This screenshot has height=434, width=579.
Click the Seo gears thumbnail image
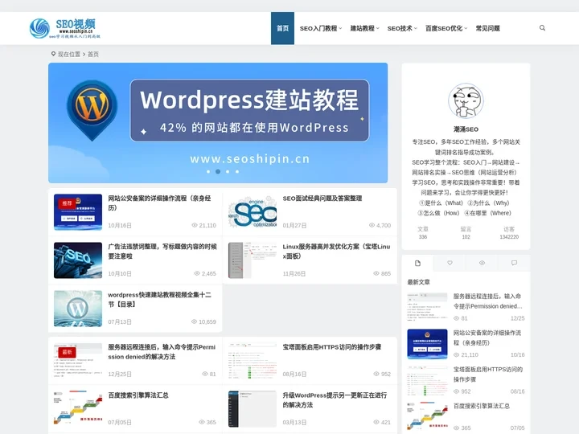[x=253, y=212]
